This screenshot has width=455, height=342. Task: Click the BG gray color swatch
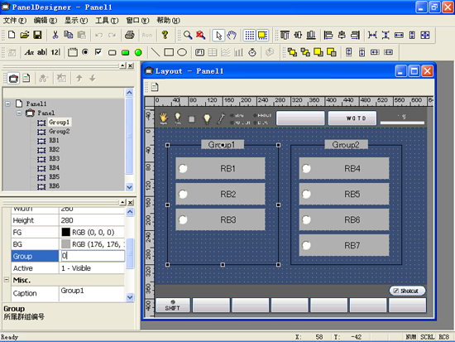[x=66, y=243]
